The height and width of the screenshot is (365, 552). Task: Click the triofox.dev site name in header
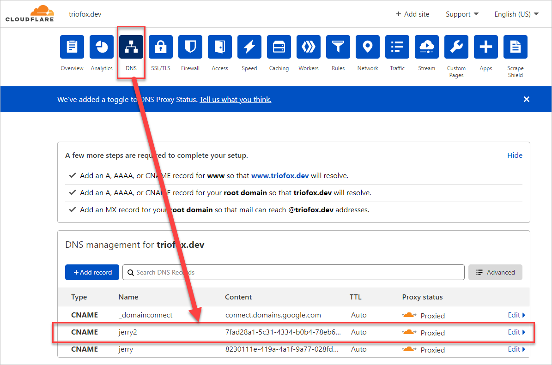tap(85, 14)
